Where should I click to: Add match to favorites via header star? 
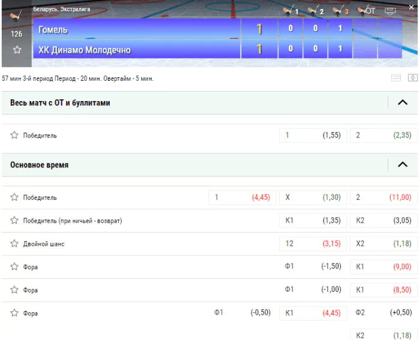(x=17, y=50)
